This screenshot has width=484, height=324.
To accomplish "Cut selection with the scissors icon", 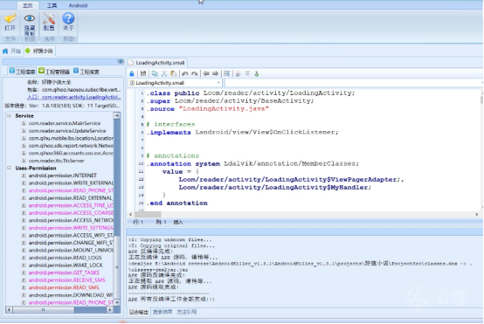I will (164, 73).
